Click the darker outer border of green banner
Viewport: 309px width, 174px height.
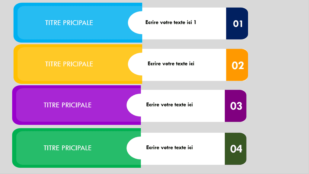pyautogui.click(x=14, y=148)
